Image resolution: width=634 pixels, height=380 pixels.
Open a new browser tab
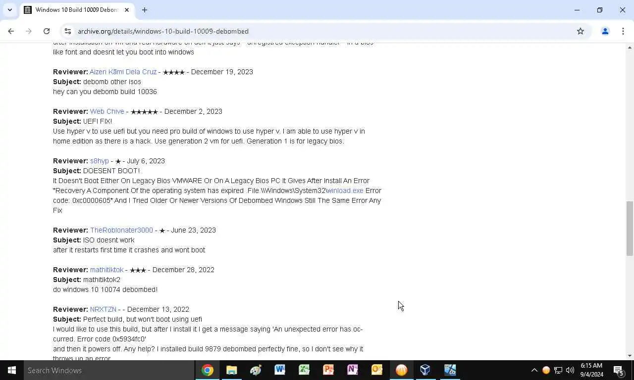click(145, 10)
